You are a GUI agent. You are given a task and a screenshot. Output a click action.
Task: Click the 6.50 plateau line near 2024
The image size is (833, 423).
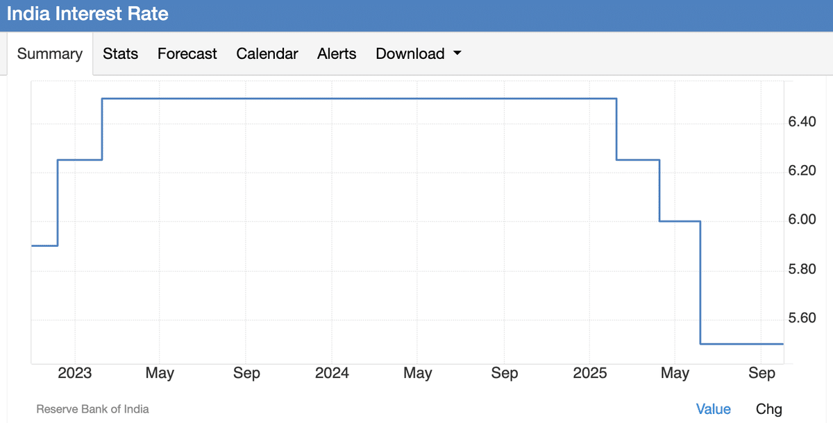[x=332, y=98]
